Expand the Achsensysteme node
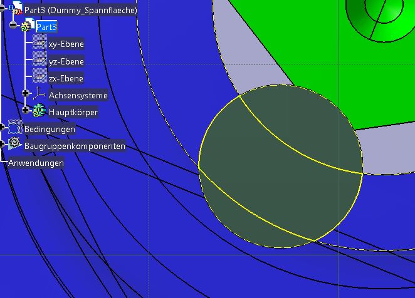The height and width of the screenshot is (298, 415). [26, 93]
